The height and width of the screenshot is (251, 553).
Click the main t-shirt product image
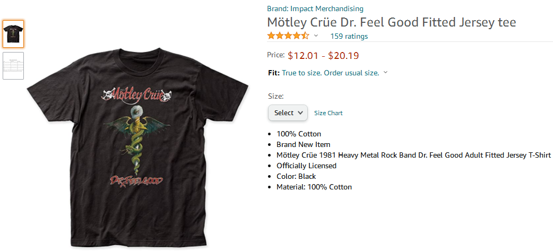coord(137,147)
